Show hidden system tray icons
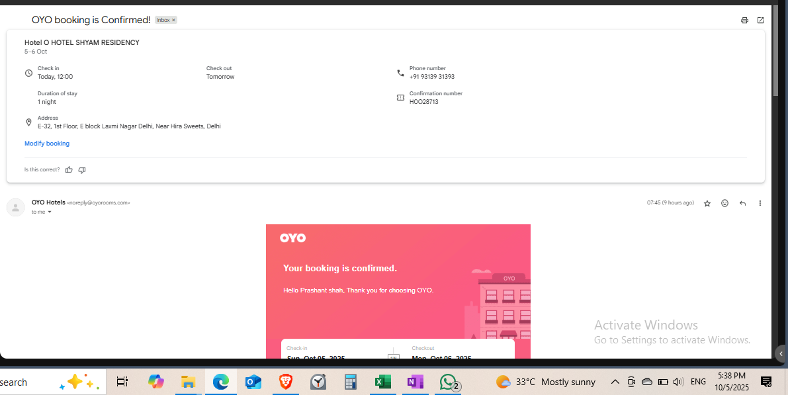The width and height of the screenshot is (788, 395). pos(615,382)
